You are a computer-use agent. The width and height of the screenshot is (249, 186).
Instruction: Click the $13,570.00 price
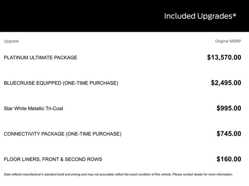(x=224, y=58)
